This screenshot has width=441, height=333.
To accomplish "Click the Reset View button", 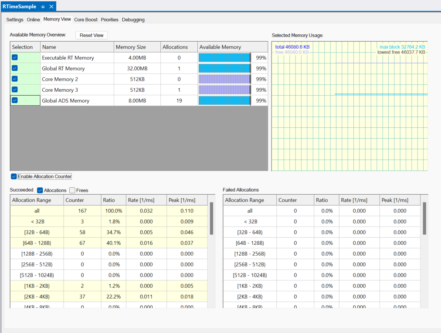I will point(92,35).
